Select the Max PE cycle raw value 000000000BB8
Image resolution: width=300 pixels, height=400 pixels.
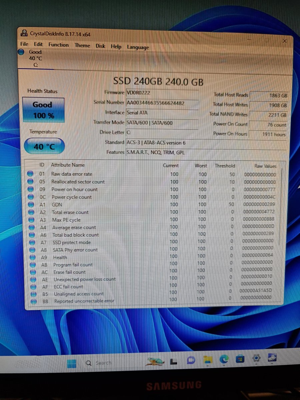coord(258,220)
